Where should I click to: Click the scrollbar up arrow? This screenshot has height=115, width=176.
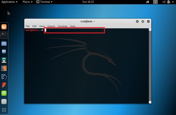(x=150, y=30)
